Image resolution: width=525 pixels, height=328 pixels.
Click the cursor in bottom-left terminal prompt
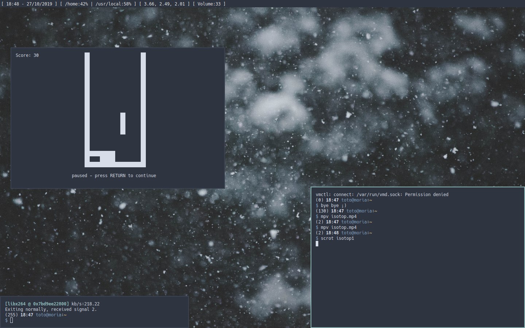click(x=12, y=320)
